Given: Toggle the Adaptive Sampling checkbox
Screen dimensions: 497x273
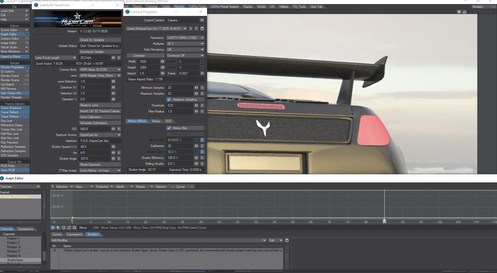Looking at the screenshot, I should point(169,100).
